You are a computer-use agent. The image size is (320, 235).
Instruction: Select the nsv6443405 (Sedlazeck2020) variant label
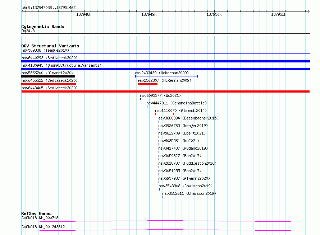point(50,88)
